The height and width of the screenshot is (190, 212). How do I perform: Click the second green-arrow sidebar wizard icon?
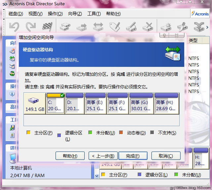click(x=12, y=59)
